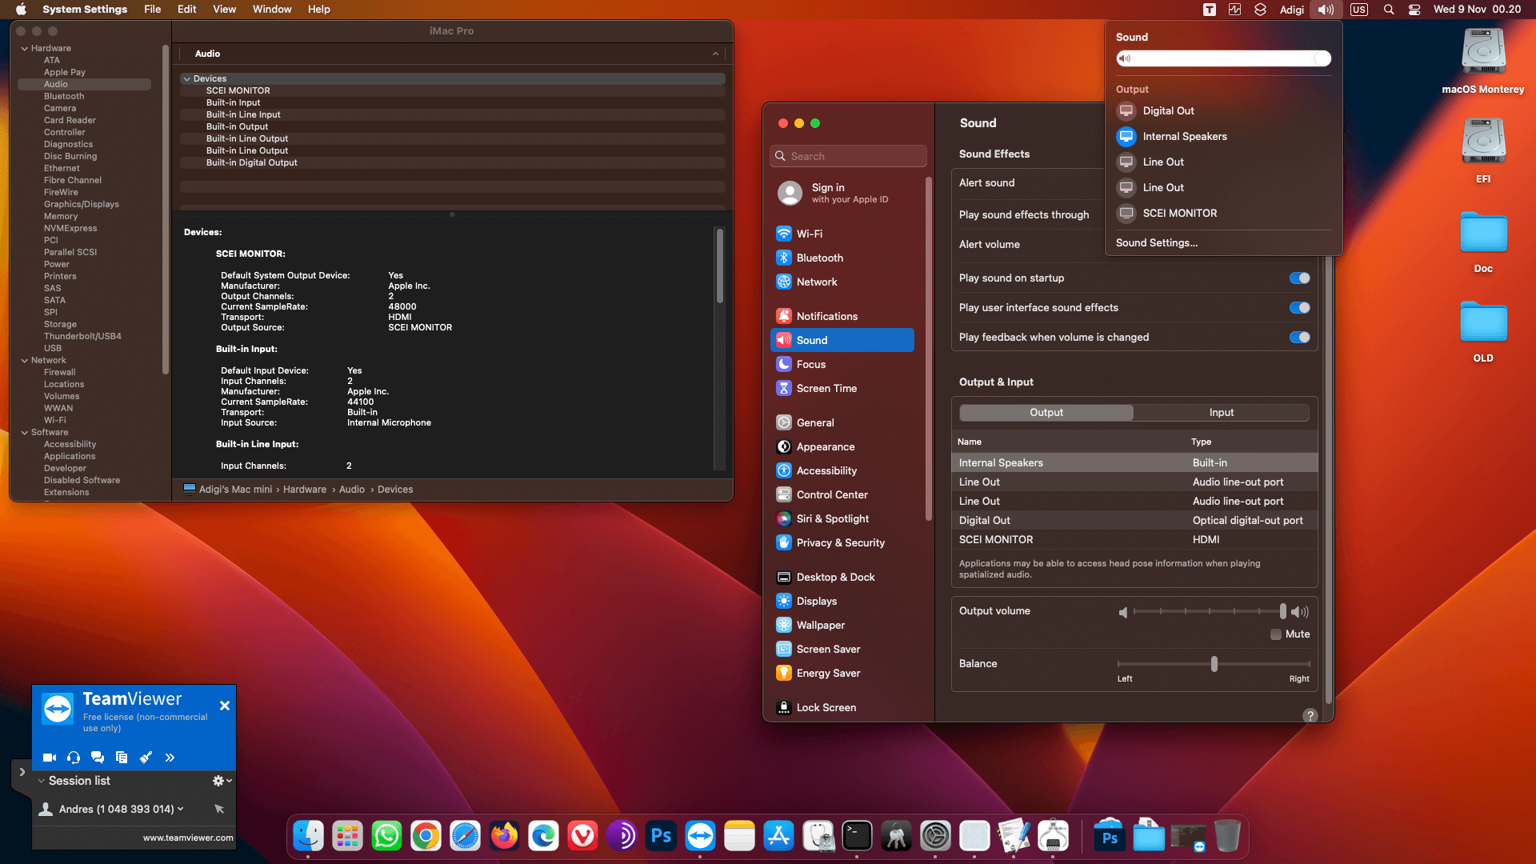1536x864 pixels.
Task: Open Siri & Spotlight settings
Action: [x=832, y=518]
